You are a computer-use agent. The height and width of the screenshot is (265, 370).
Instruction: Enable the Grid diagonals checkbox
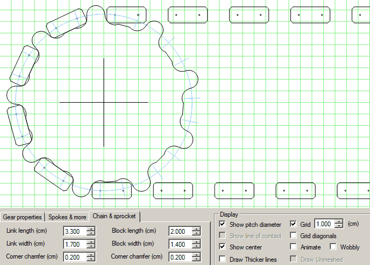tap(294, 235)
